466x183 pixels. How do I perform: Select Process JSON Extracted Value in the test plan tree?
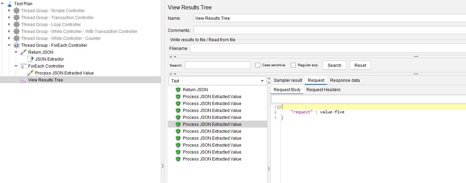tap(64, 73)
